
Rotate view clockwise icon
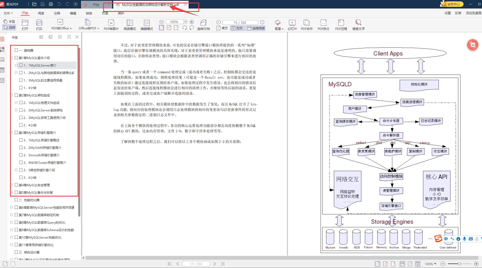[x=185, y=28]
